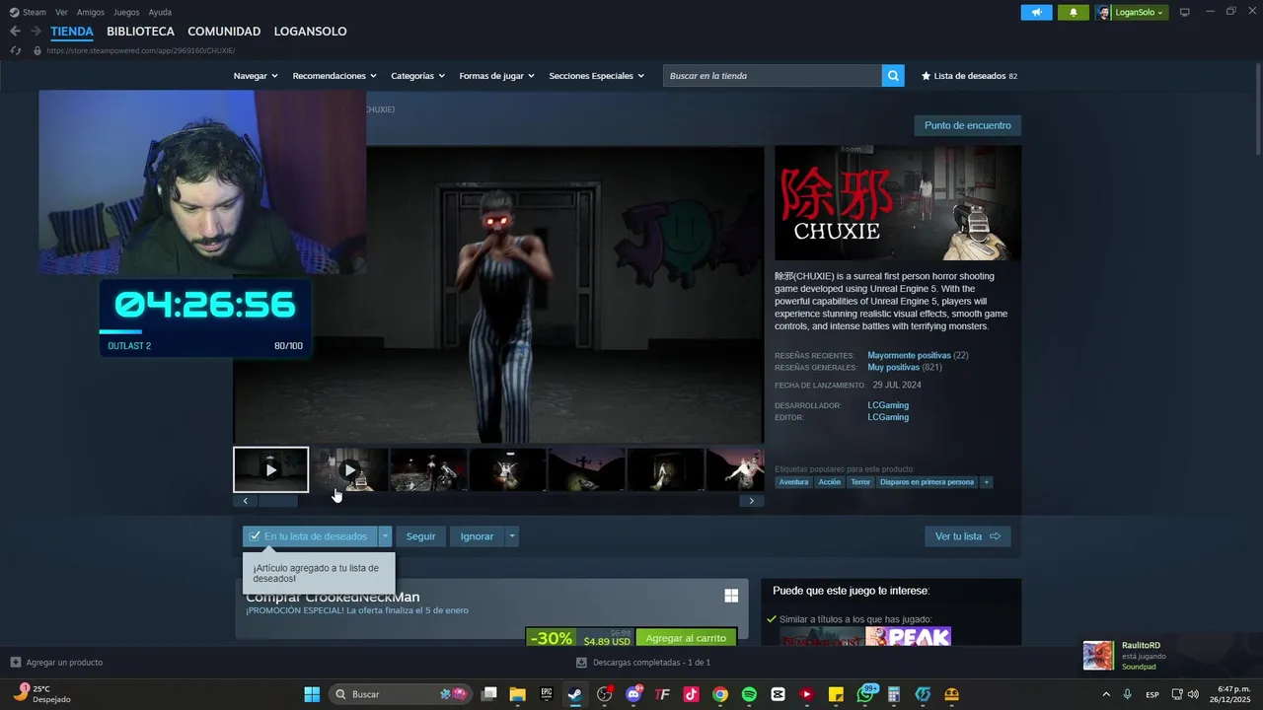This screenshot has width=1263, height=710.
Task: Open the Formas de jugar dropdown
Action: pyautogui.click(x=496, y=76)
